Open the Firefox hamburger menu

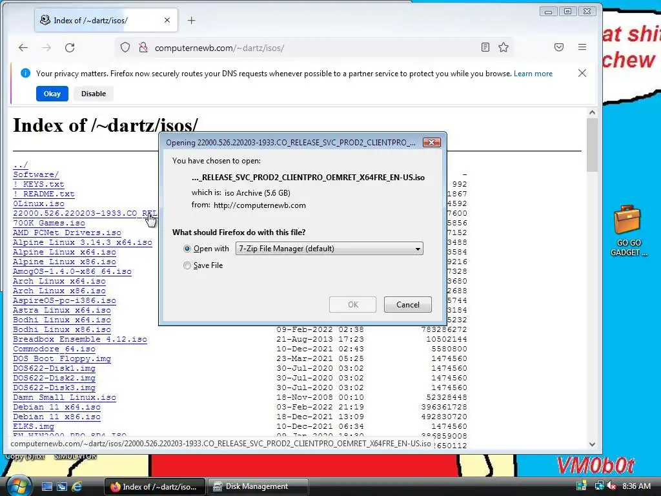pos(582,47)
